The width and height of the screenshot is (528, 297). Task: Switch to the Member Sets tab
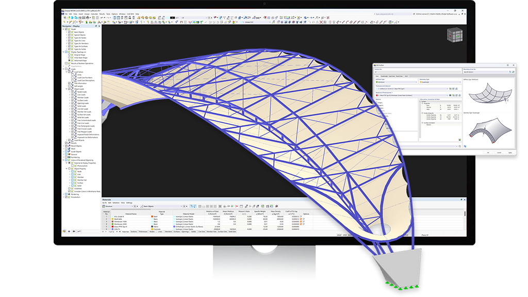click(211, 232)
